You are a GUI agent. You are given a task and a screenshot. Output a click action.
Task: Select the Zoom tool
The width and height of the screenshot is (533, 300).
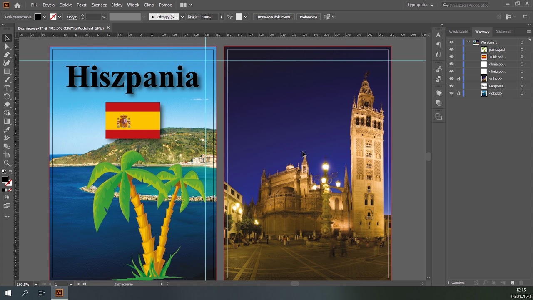pyautogui.click(x=7, y=163)
